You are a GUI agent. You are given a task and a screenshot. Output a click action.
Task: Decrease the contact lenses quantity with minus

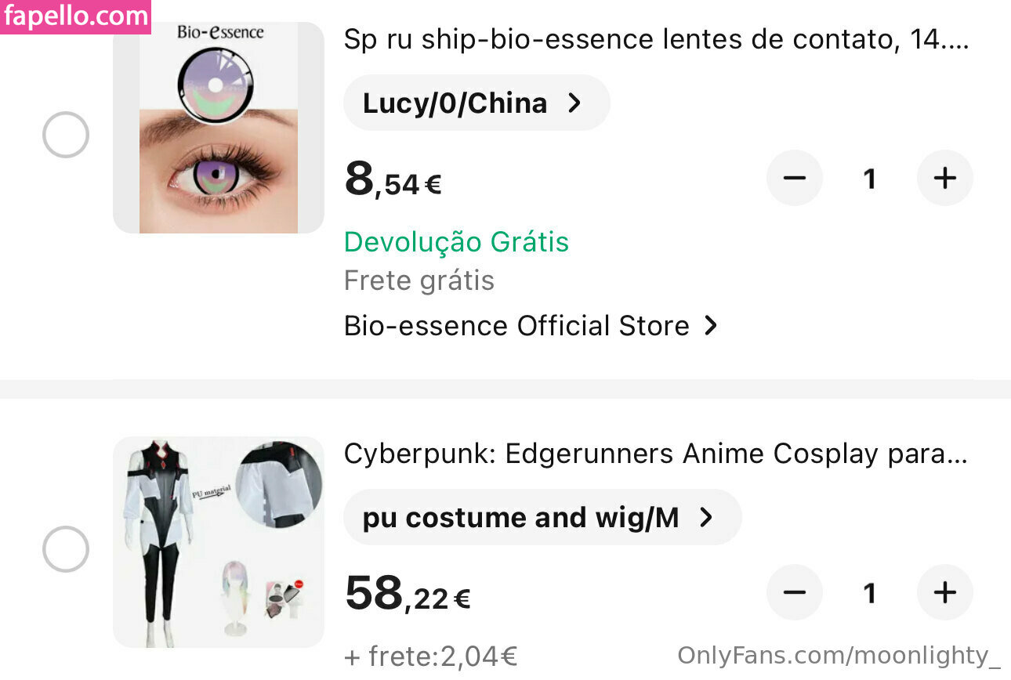coord(795,179)
